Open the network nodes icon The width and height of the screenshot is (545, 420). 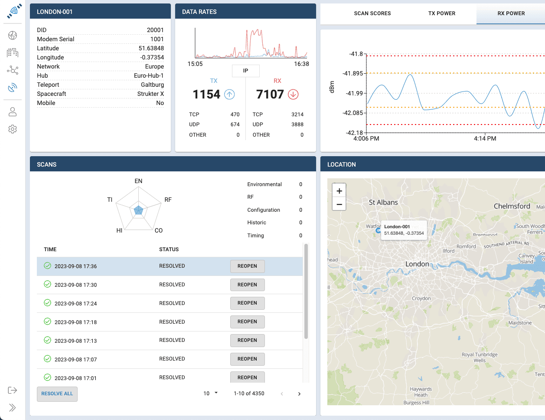[x=13, y=70]
